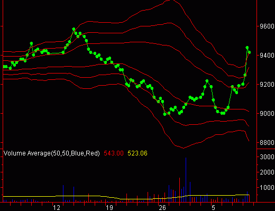
Task: Click the date label 26 on time axis
Action: (x=162, y=208)
